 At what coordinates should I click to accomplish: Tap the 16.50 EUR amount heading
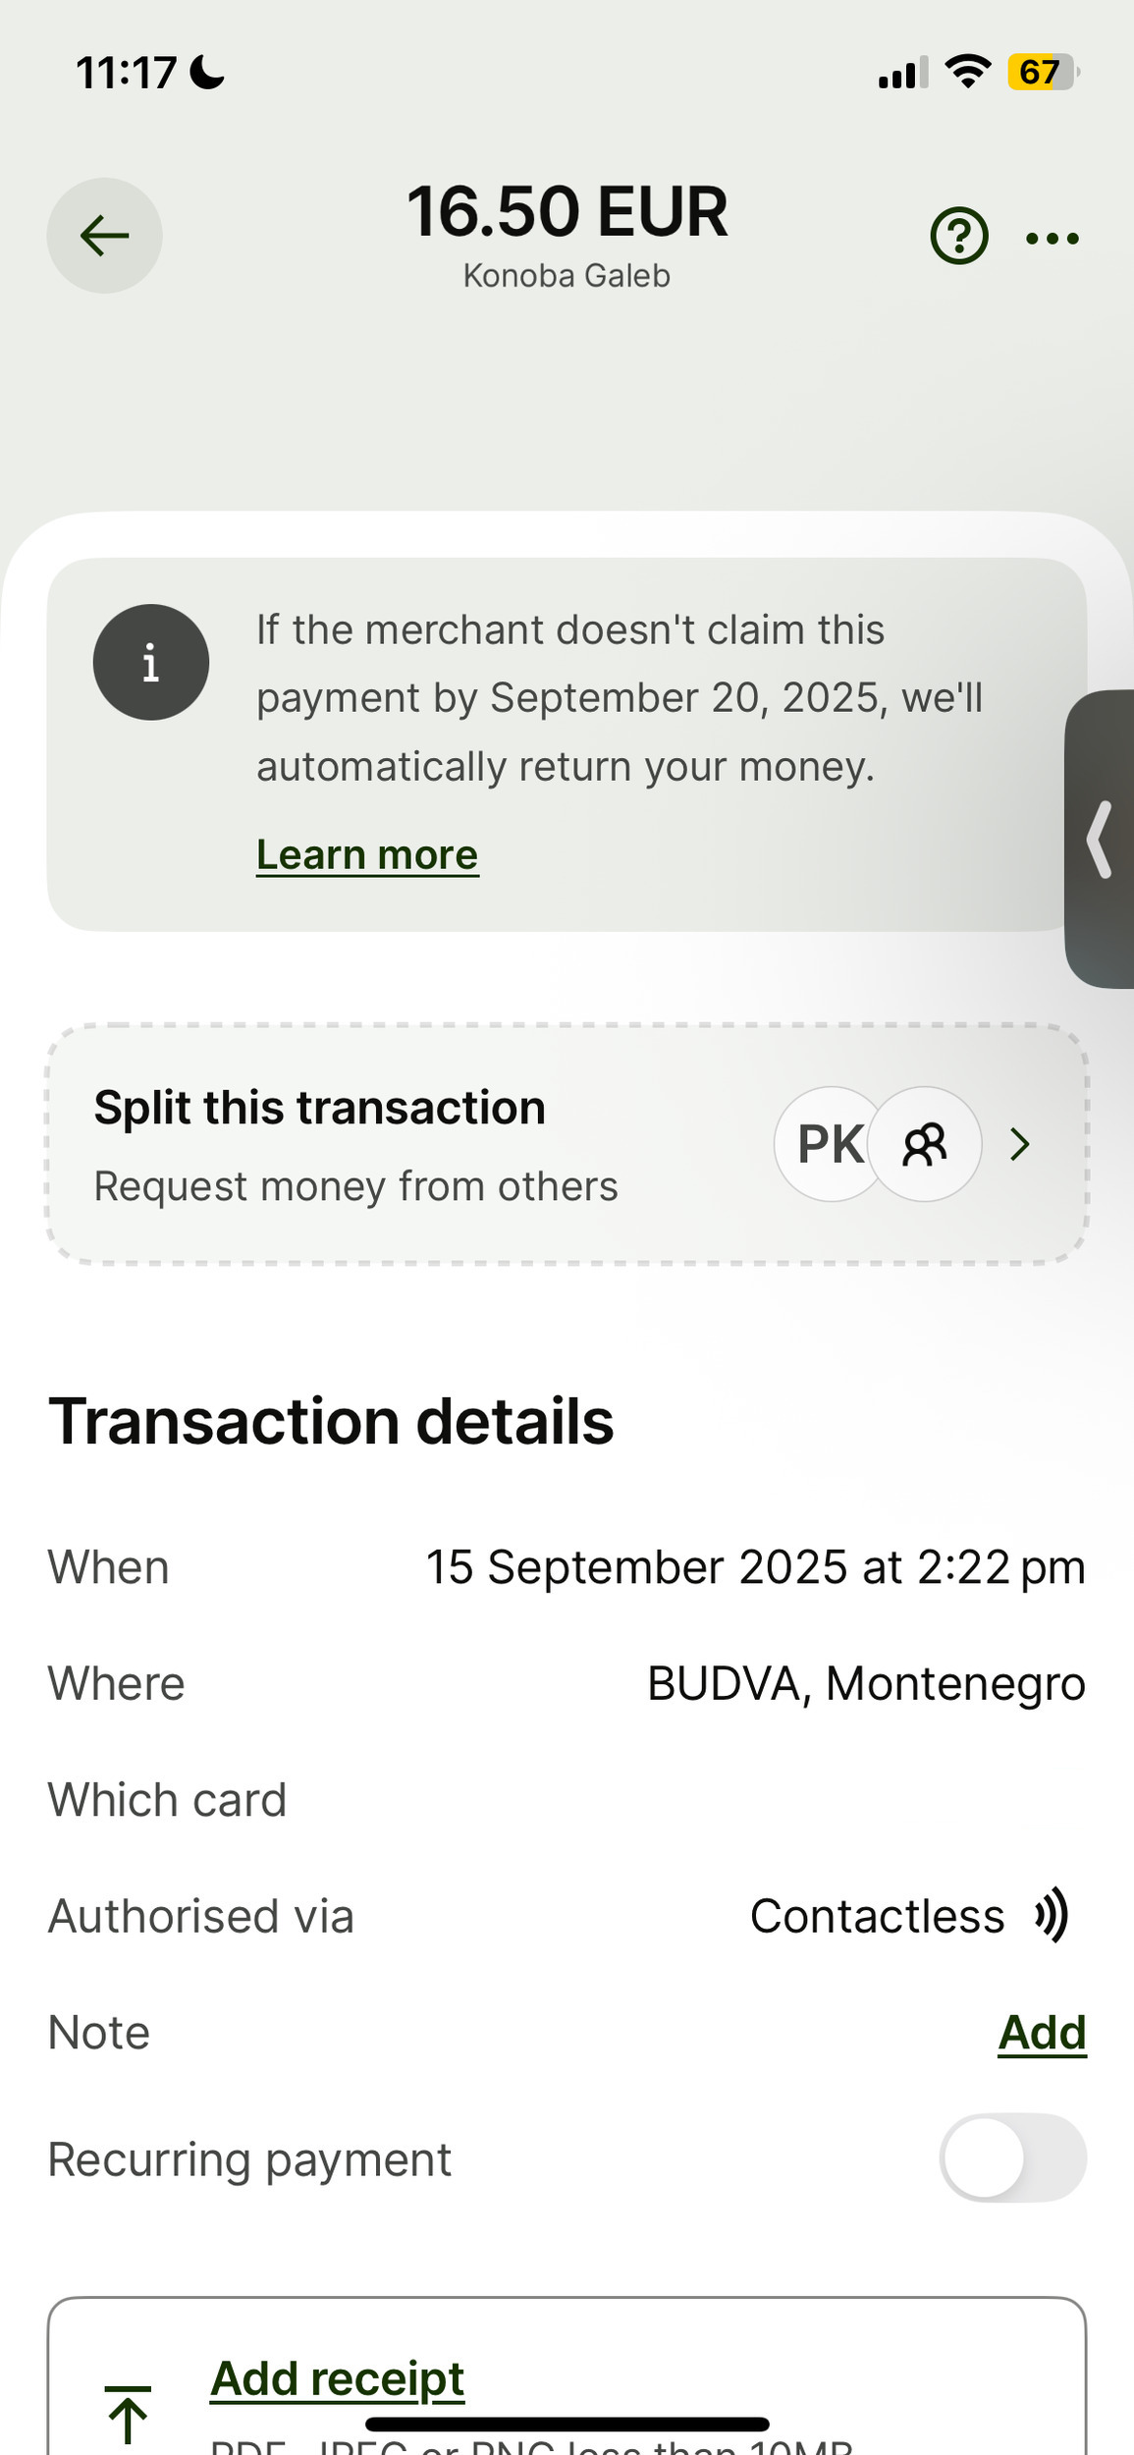click(567, 211)
